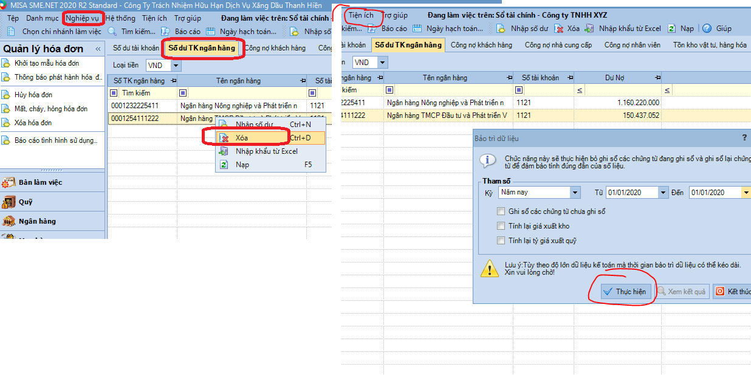
Task: Open filter operator in Tìm kiếm cell in Thanh Hiền window
Action: (x=114, y=93)
